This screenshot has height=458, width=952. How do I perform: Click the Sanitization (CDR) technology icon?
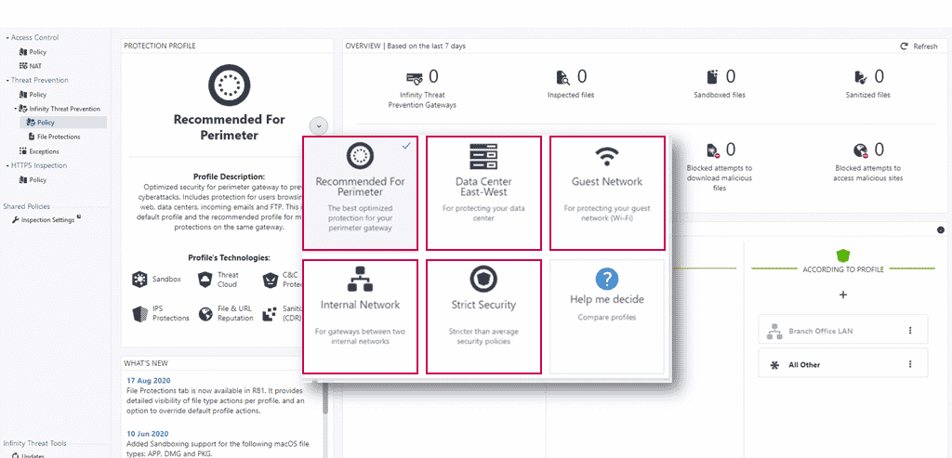click(x=271, y=314)
